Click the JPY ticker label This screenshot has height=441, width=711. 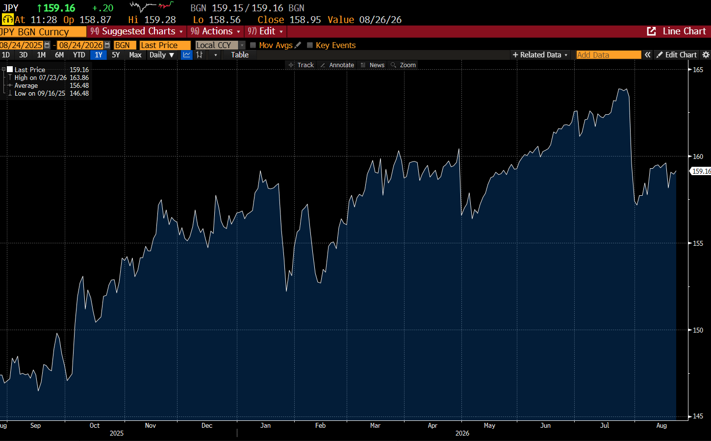(x=11, y=8)
